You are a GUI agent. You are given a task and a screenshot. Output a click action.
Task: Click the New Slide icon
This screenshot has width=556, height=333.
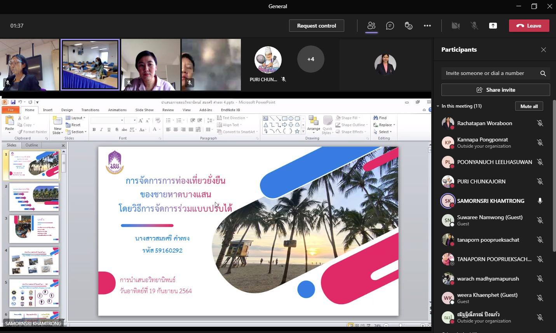tap(58, 121)
